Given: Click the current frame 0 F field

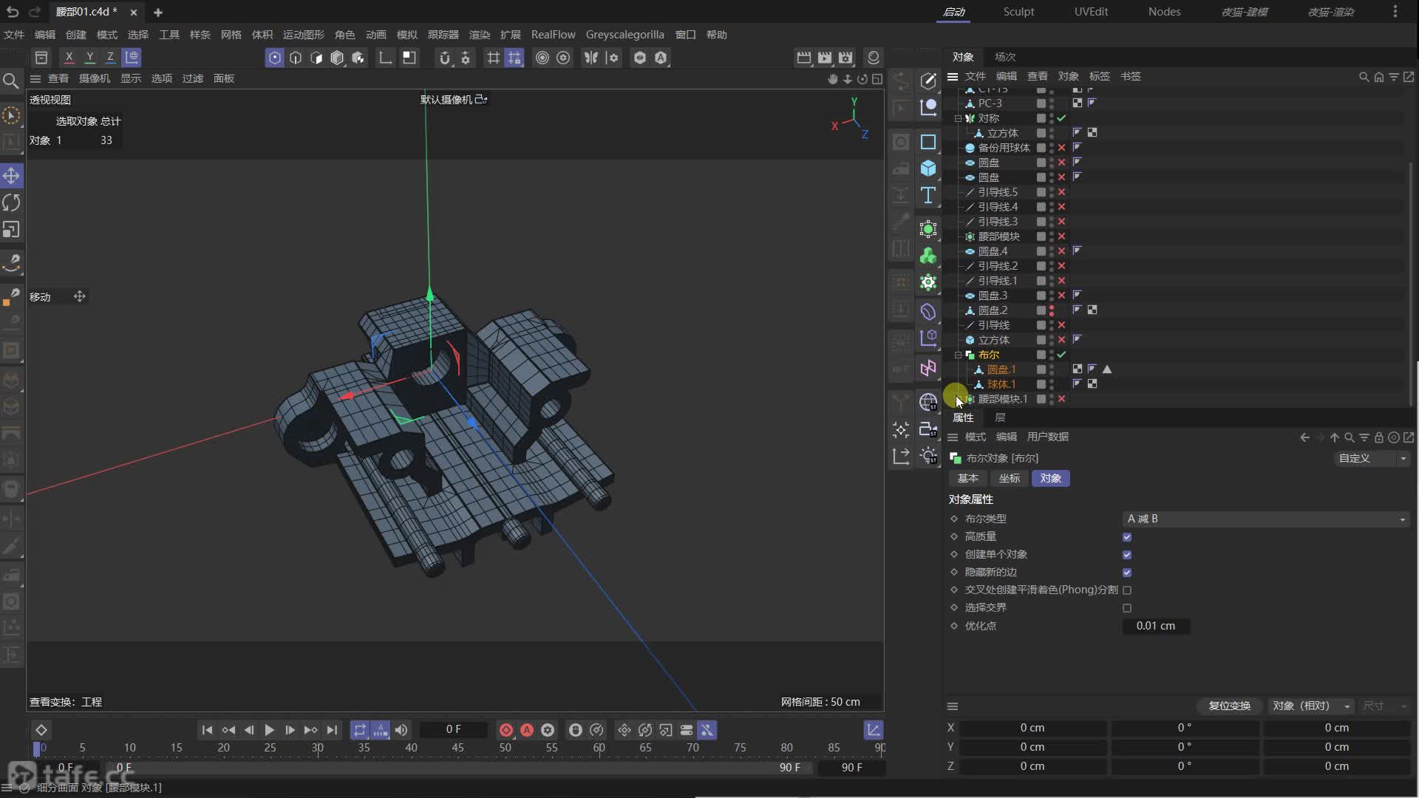Looking at the screenshot, I should [x=453, y=729].
